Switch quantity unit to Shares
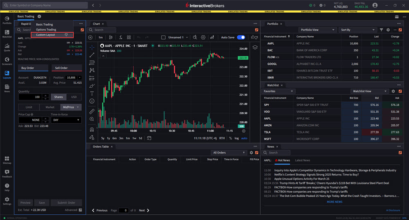This screenshot has height=220, width=409. tap(58, 97)
